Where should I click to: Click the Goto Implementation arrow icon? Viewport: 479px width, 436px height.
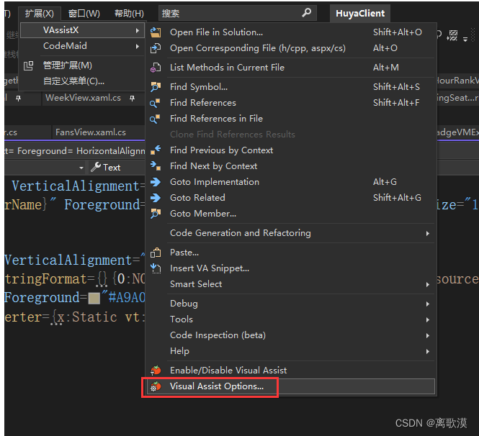tap(156, 182)
